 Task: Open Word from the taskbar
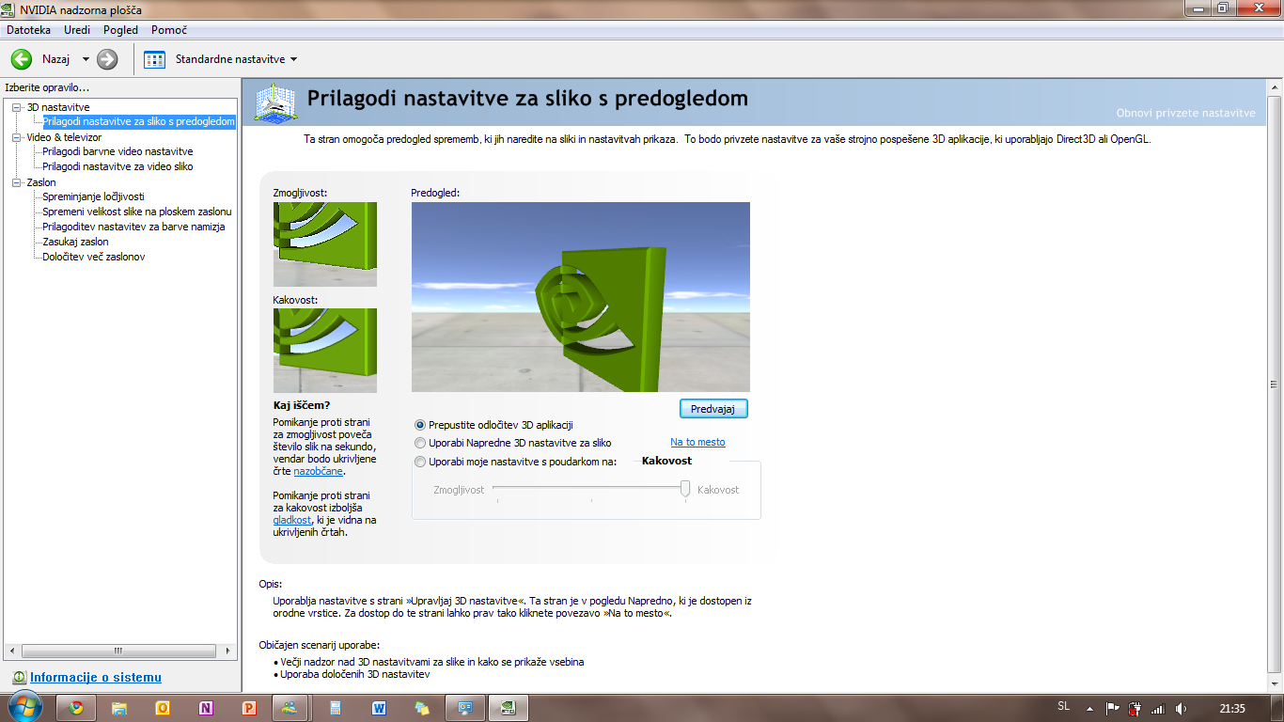[379, 708]
